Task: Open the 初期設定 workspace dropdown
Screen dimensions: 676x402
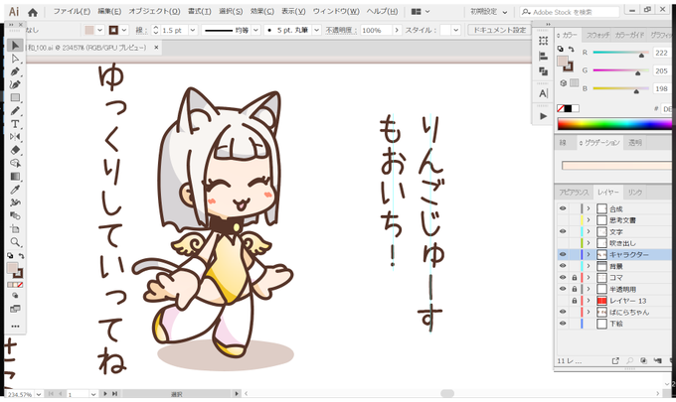Action: pyautogui.click(x=488, y=12)
